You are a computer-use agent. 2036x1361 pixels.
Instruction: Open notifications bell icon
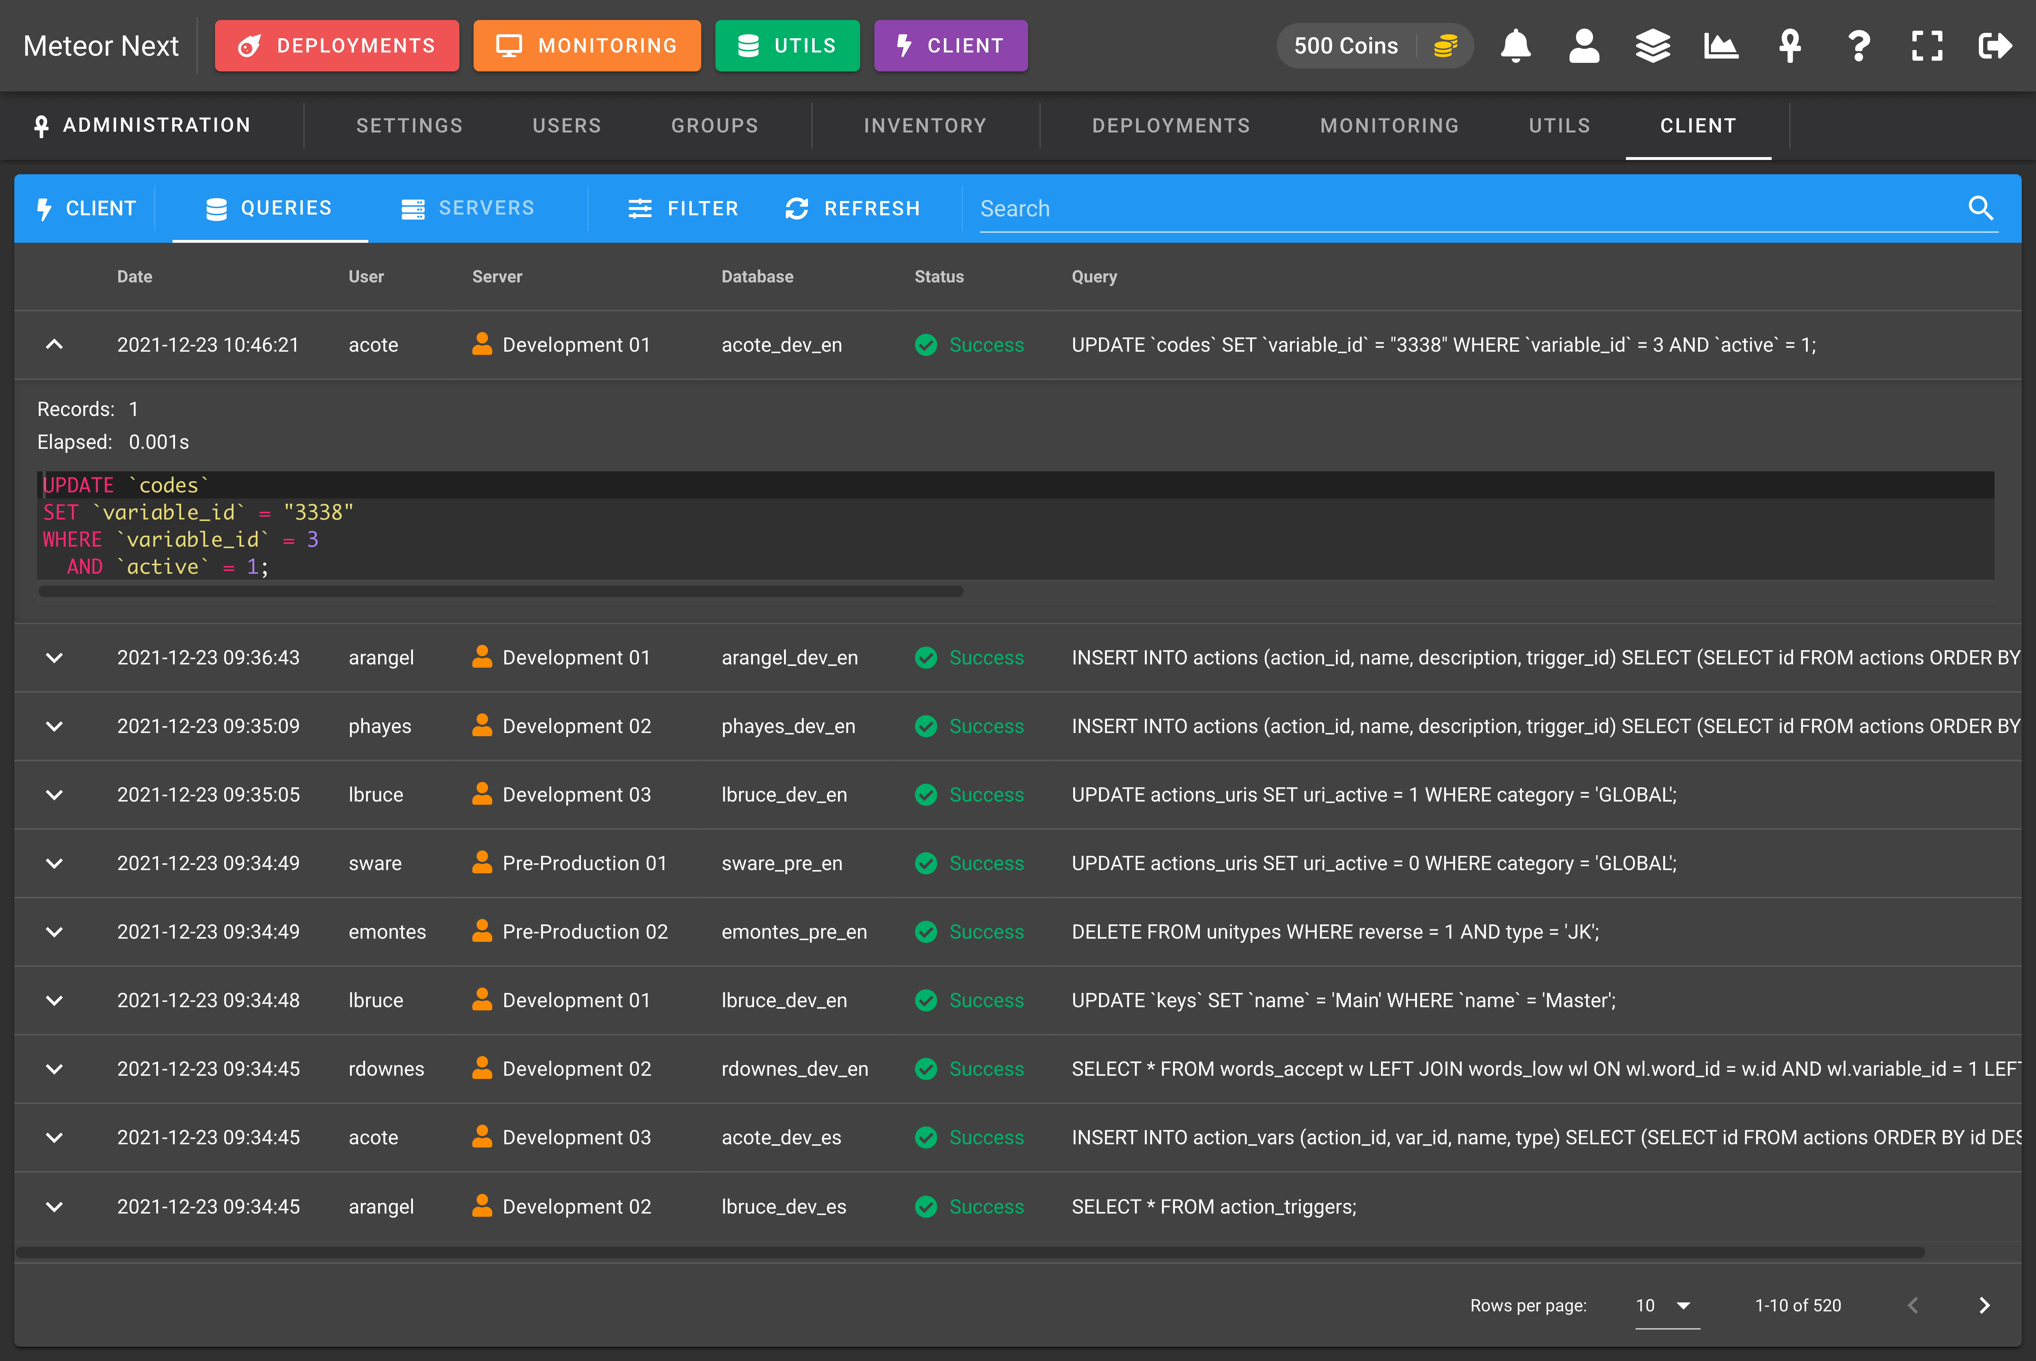pyautogui.click(x=1515, y=46)
